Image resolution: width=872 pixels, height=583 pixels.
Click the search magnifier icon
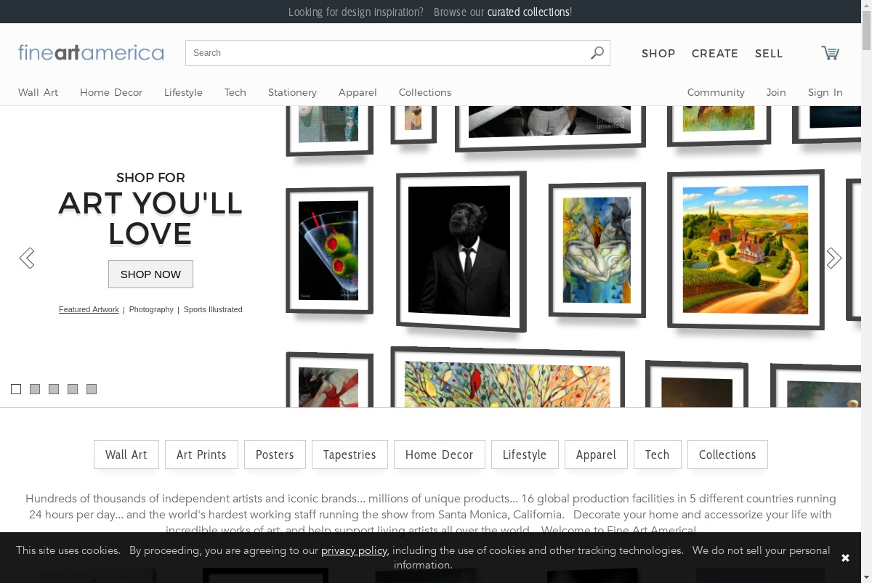tap(597, 53)
